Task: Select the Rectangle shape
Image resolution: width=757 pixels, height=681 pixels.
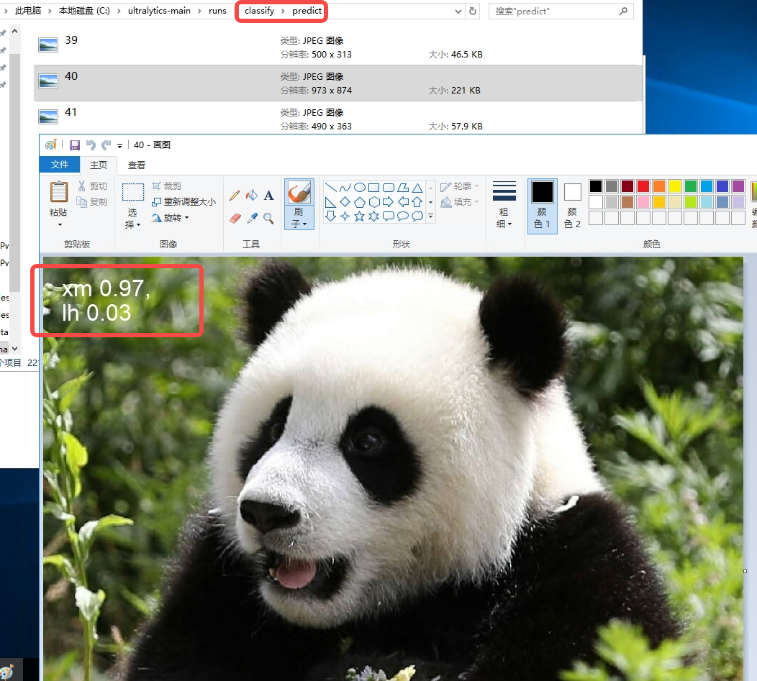Action: click(374, 188)
